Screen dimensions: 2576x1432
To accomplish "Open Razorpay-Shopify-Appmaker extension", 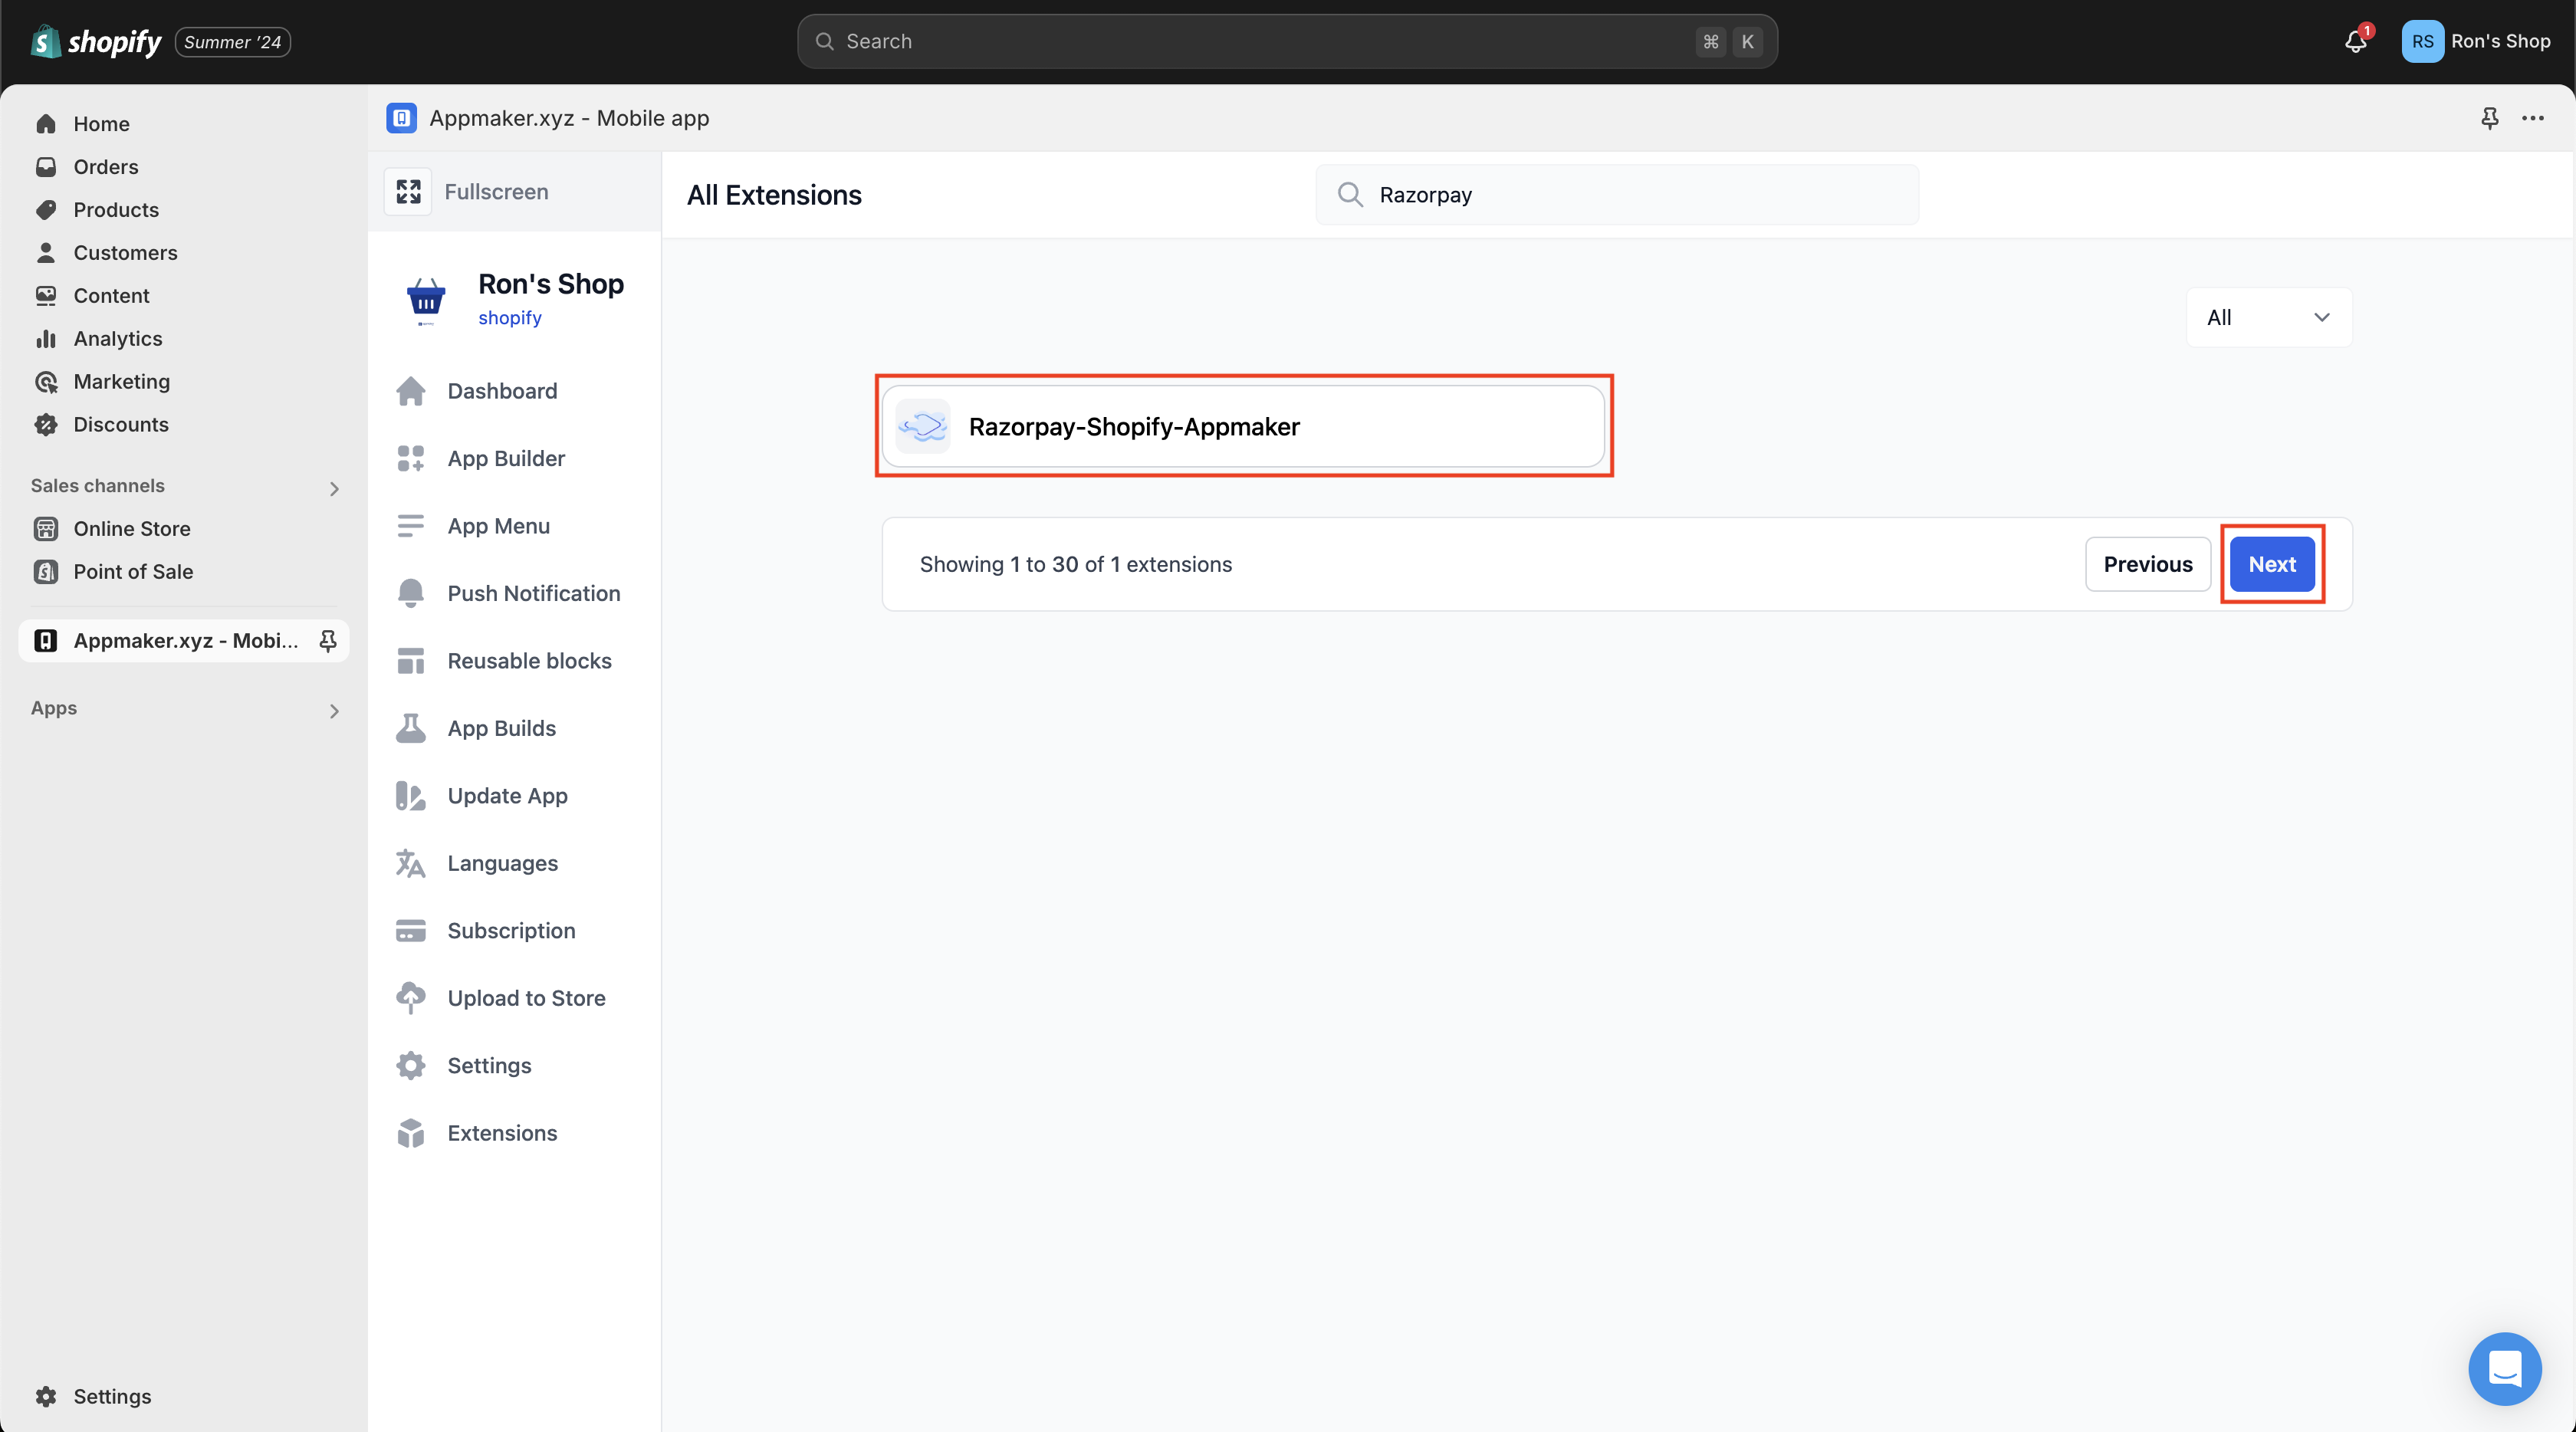I will (x=1243, y=427).
